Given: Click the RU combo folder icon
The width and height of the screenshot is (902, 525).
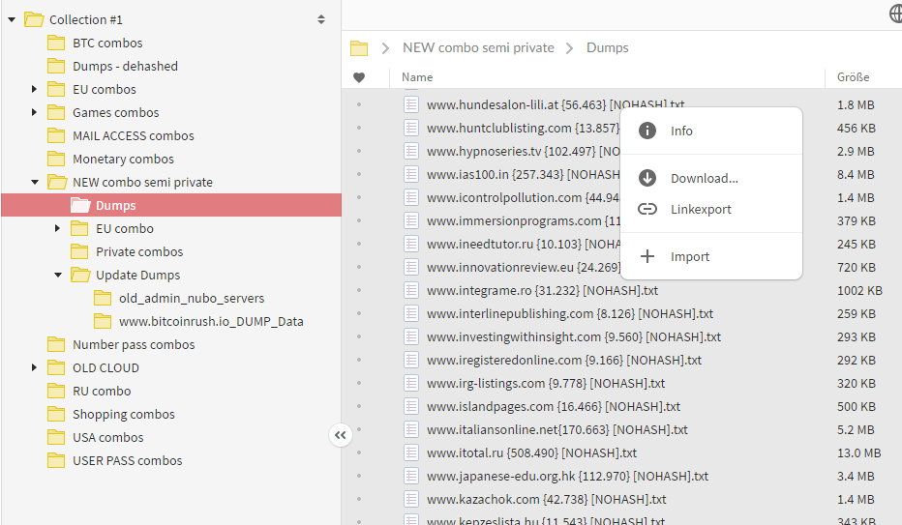Looking at the screenshot, I should coord(56,392).
